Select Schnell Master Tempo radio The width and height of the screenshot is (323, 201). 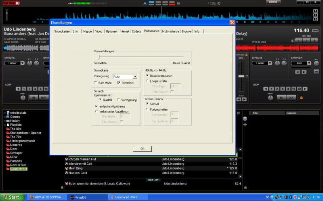147,104
